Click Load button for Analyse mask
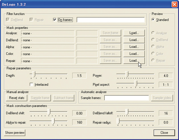179x140 pixels. (134, 33)
